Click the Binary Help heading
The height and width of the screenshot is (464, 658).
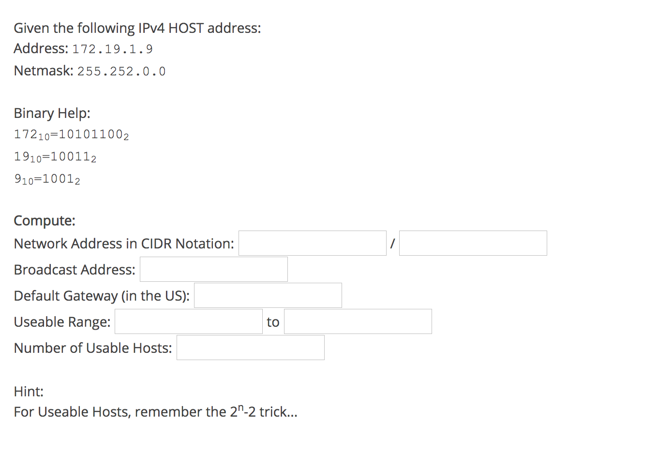(x=52, y=113)
